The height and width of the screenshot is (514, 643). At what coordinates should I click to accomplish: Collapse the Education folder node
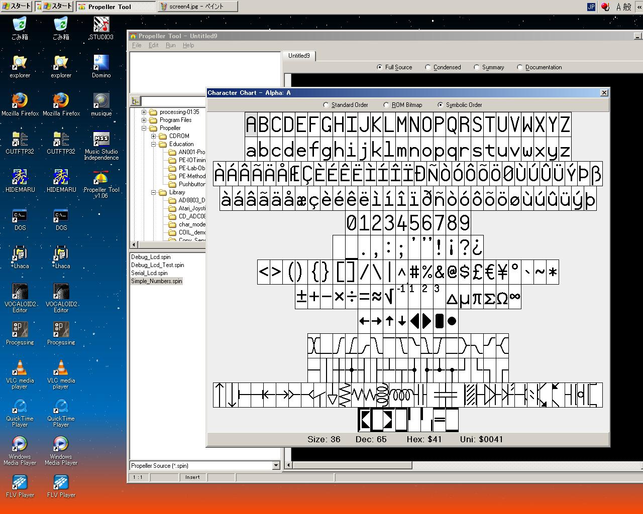(x=154, y=144)
